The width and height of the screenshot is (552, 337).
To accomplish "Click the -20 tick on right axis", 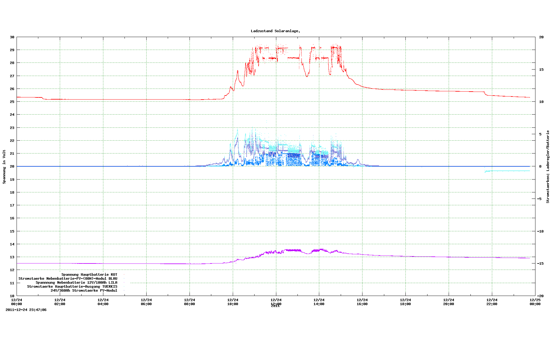I will point(541,296).
